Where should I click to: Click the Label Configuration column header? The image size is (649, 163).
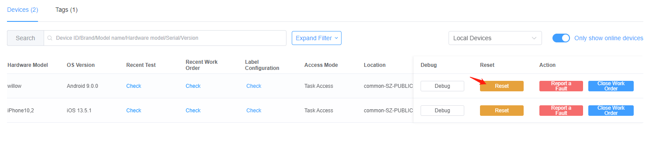pos(262,65)
